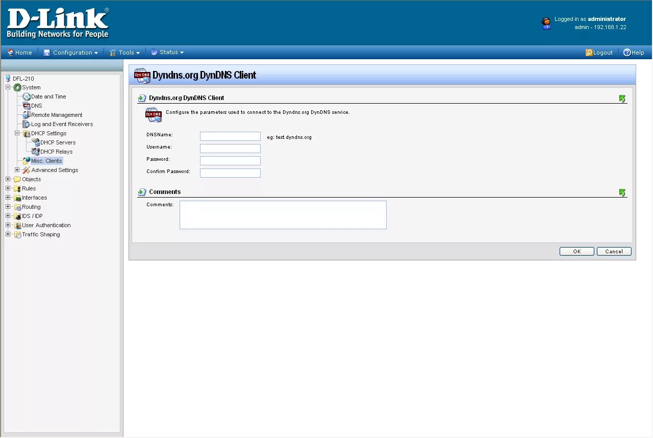Click the Logout link
Screen dimensions: 653x438
[599, 53]
